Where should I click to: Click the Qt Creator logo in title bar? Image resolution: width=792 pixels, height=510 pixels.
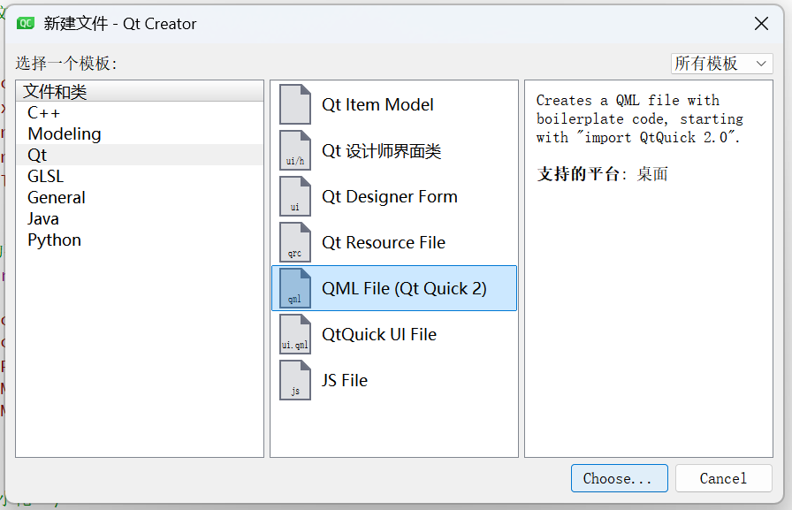[x=26, y=23]
